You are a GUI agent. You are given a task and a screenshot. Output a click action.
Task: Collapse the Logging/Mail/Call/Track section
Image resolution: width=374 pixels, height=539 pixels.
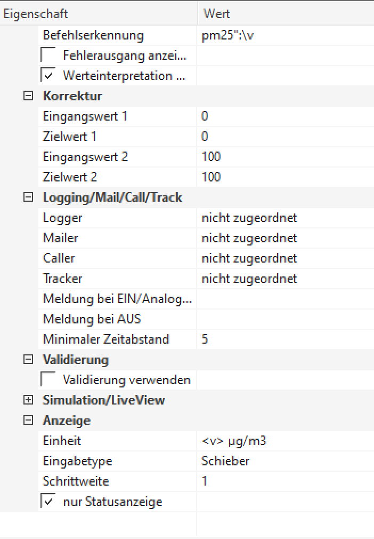[28, 197]
